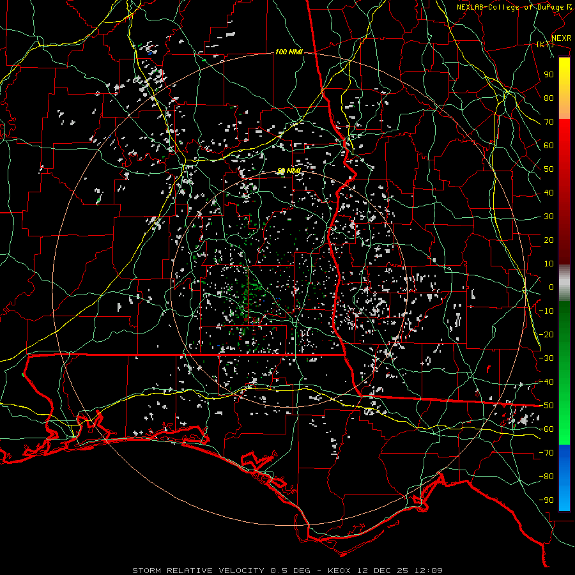Select the NEXR label near the color scale
The height and width of the screenshot is (575, 575).
tap(562, 38)
